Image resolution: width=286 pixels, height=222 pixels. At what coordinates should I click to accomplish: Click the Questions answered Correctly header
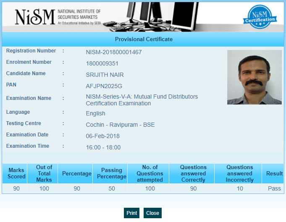(x=192, y=173)
